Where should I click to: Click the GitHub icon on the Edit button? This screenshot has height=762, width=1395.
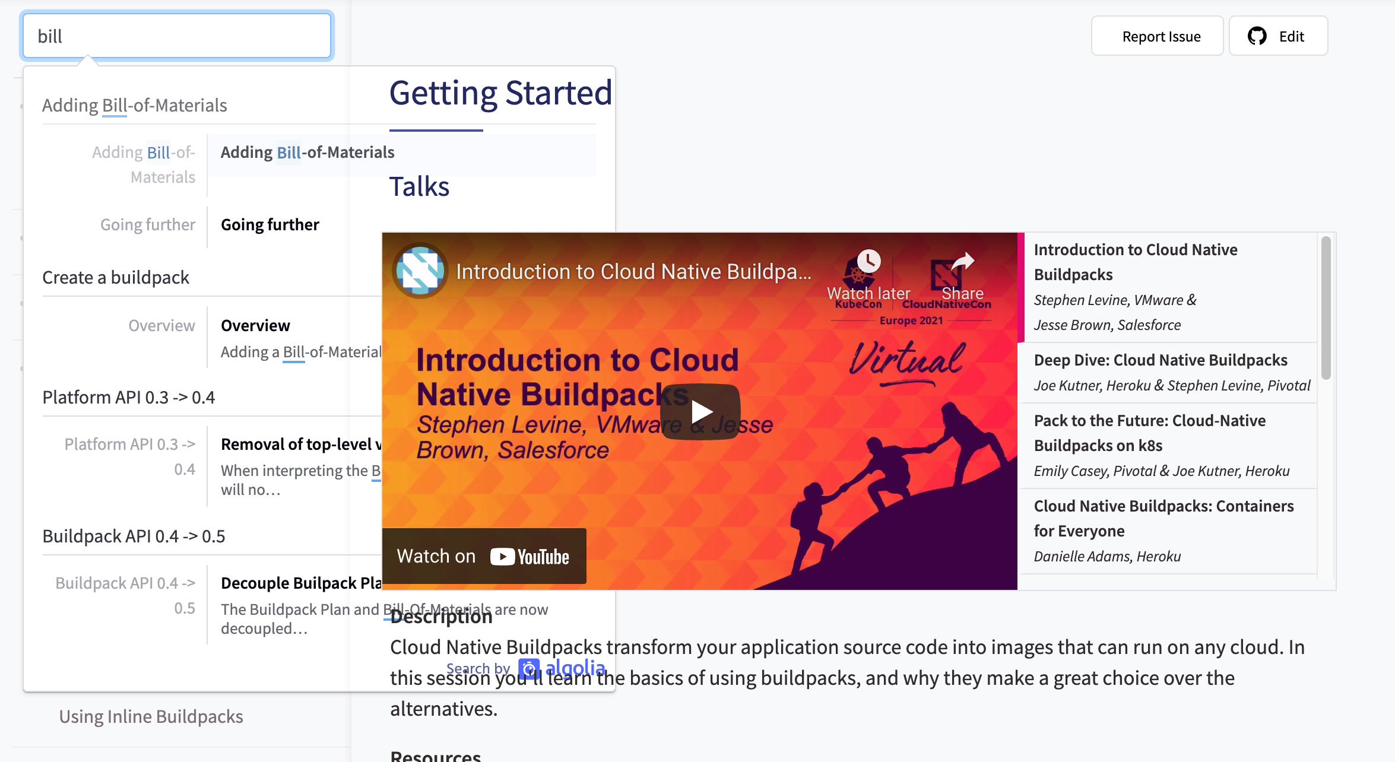[1256, 36]
